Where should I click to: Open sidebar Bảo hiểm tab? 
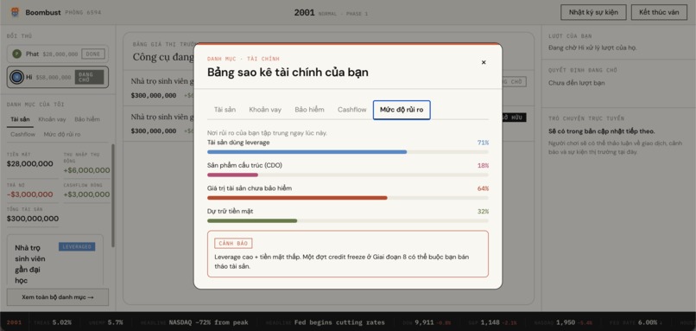[x=87, y=119]
